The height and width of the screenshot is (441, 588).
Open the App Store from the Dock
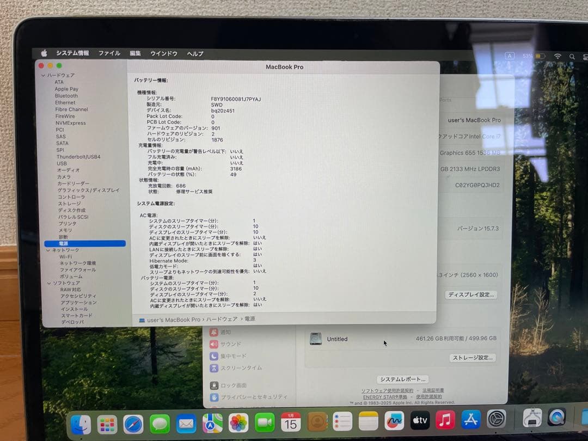(x=472, y=419)
